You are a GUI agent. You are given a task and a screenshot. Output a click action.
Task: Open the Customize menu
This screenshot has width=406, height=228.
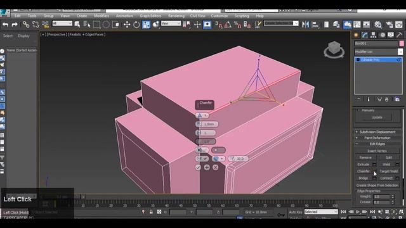pyautogui.click(x=219, y=16)
